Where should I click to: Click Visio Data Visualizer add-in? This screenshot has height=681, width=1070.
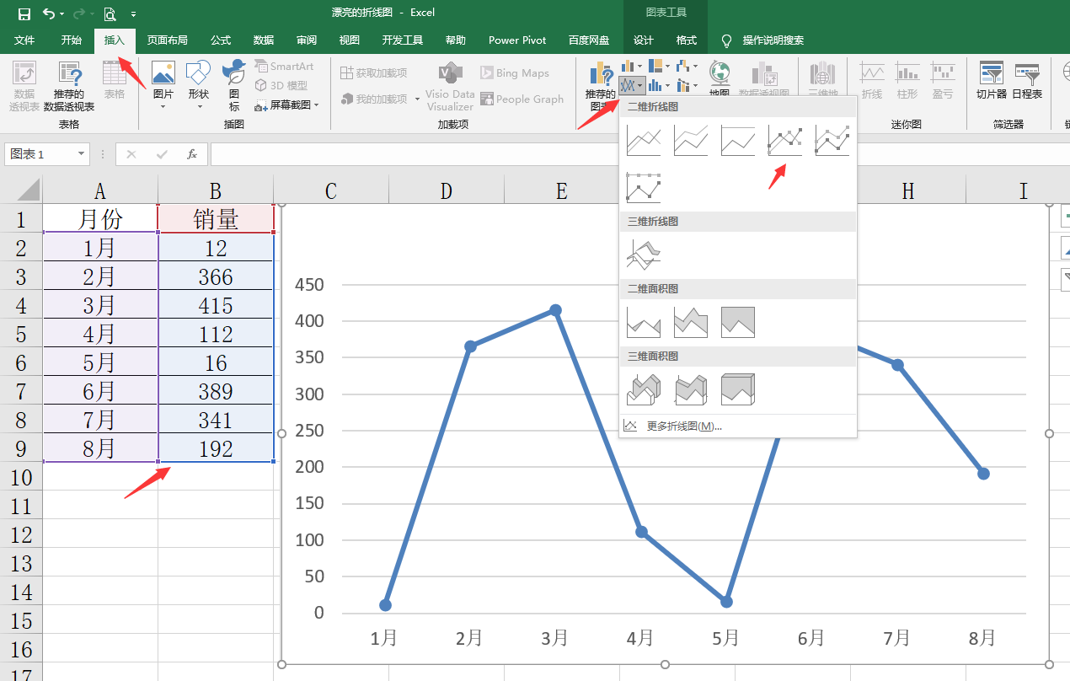450,87
